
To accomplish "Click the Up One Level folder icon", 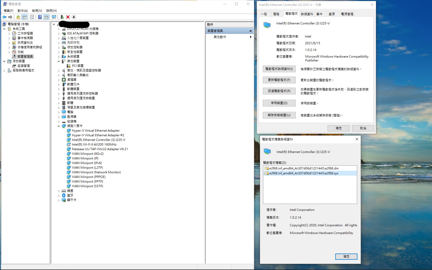I will pos(18,17).
